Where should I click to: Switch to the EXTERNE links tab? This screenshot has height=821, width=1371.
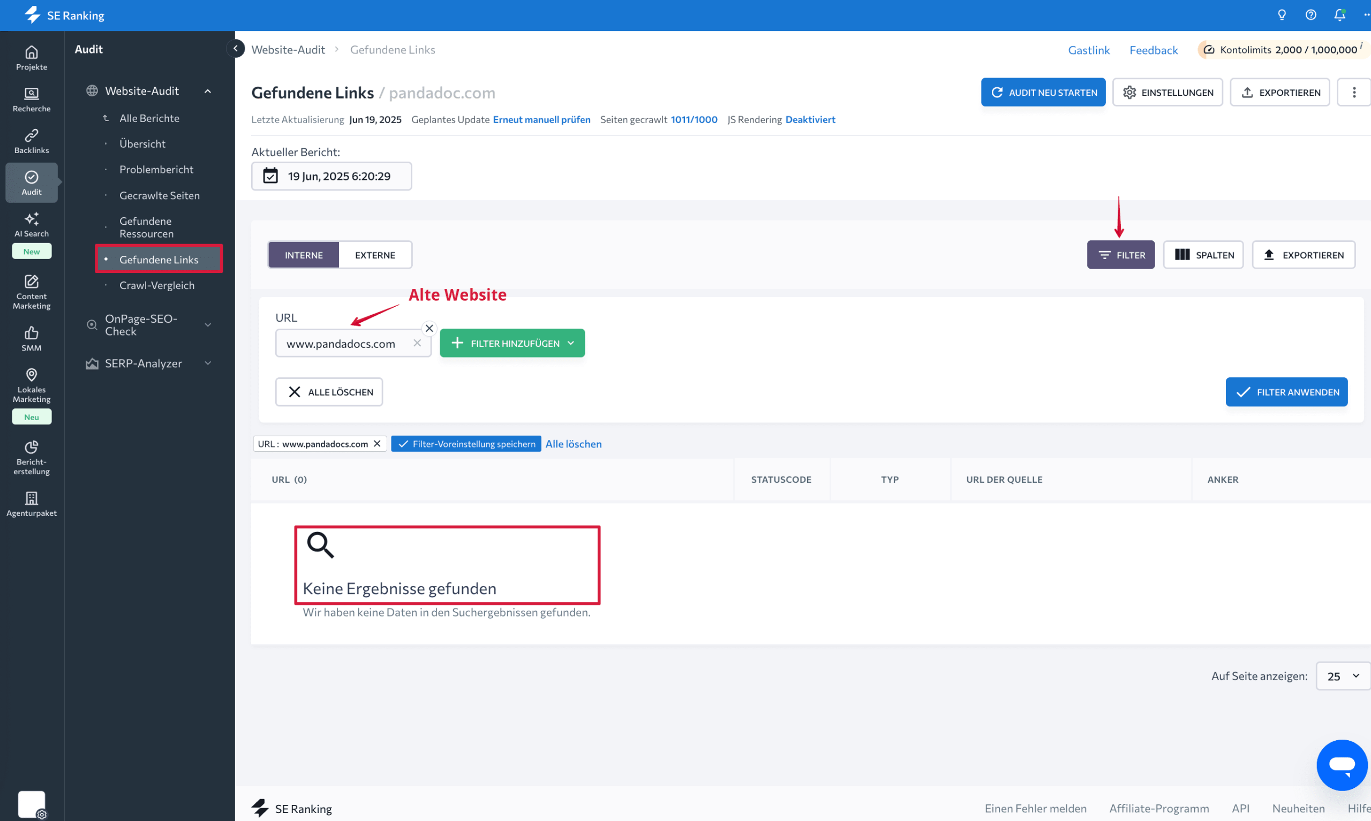[375, 255]
